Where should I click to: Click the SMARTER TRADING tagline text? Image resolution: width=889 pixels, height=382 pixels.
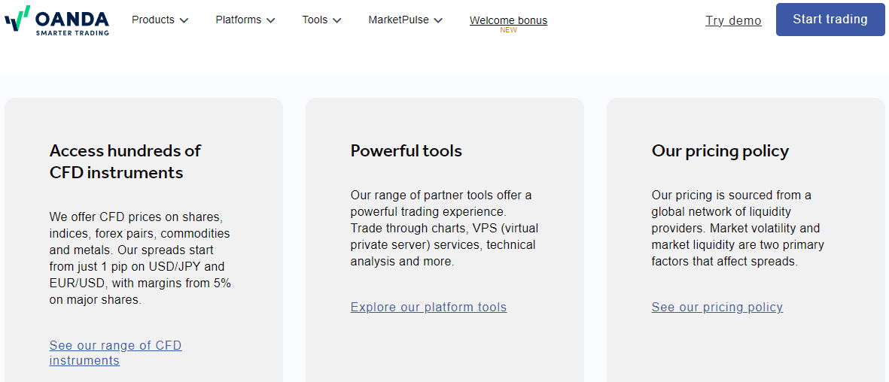coord(72,33)
